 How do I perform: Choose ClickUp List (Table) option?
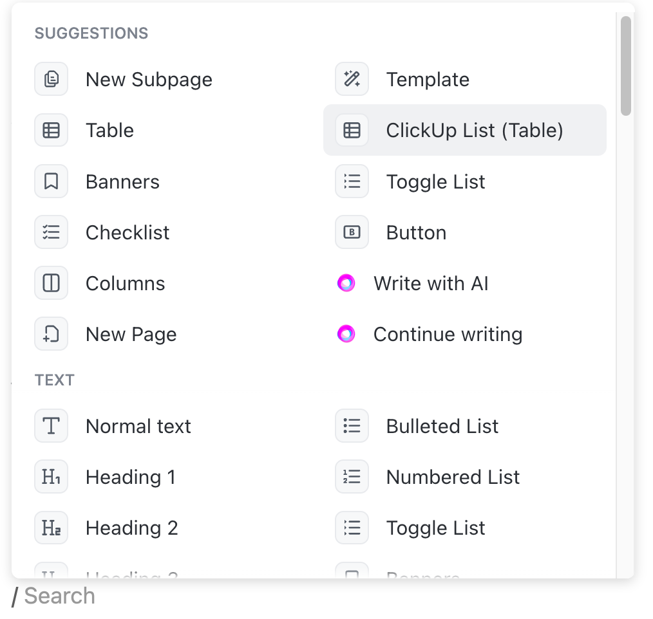coord(474,131)
